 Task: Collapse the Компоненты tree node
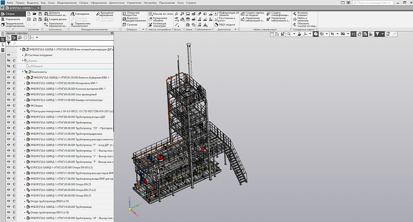(x=23, y=72)
